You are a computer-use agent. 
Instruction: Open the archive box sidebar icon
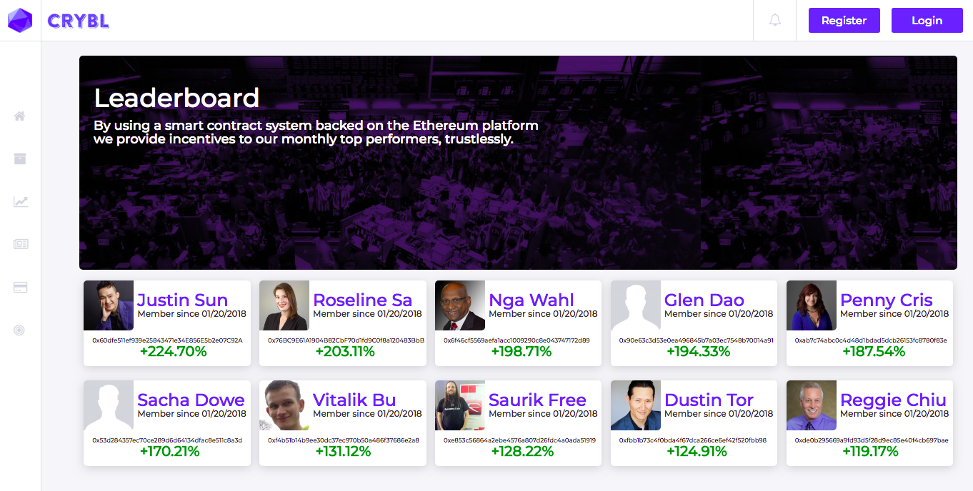pos(20,158)
